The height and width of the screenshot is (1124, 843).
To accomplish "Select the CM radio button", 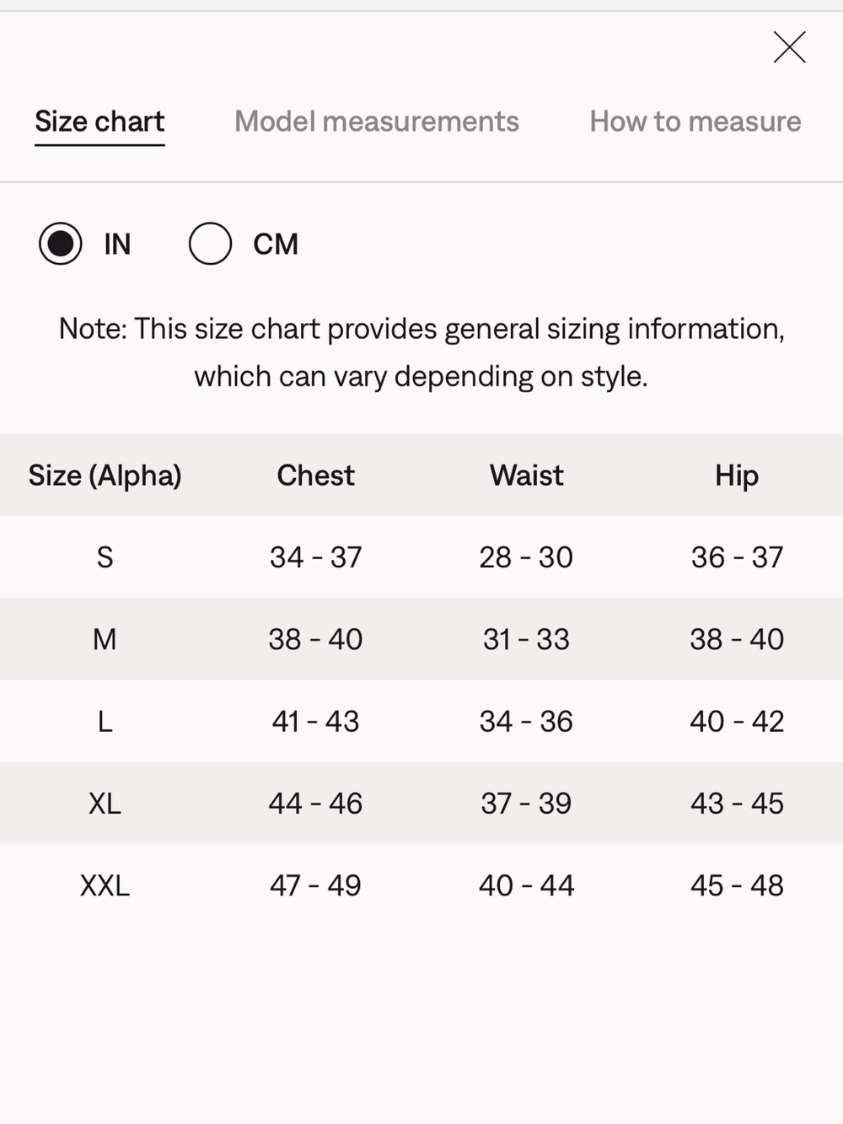I will coord(210,244).
